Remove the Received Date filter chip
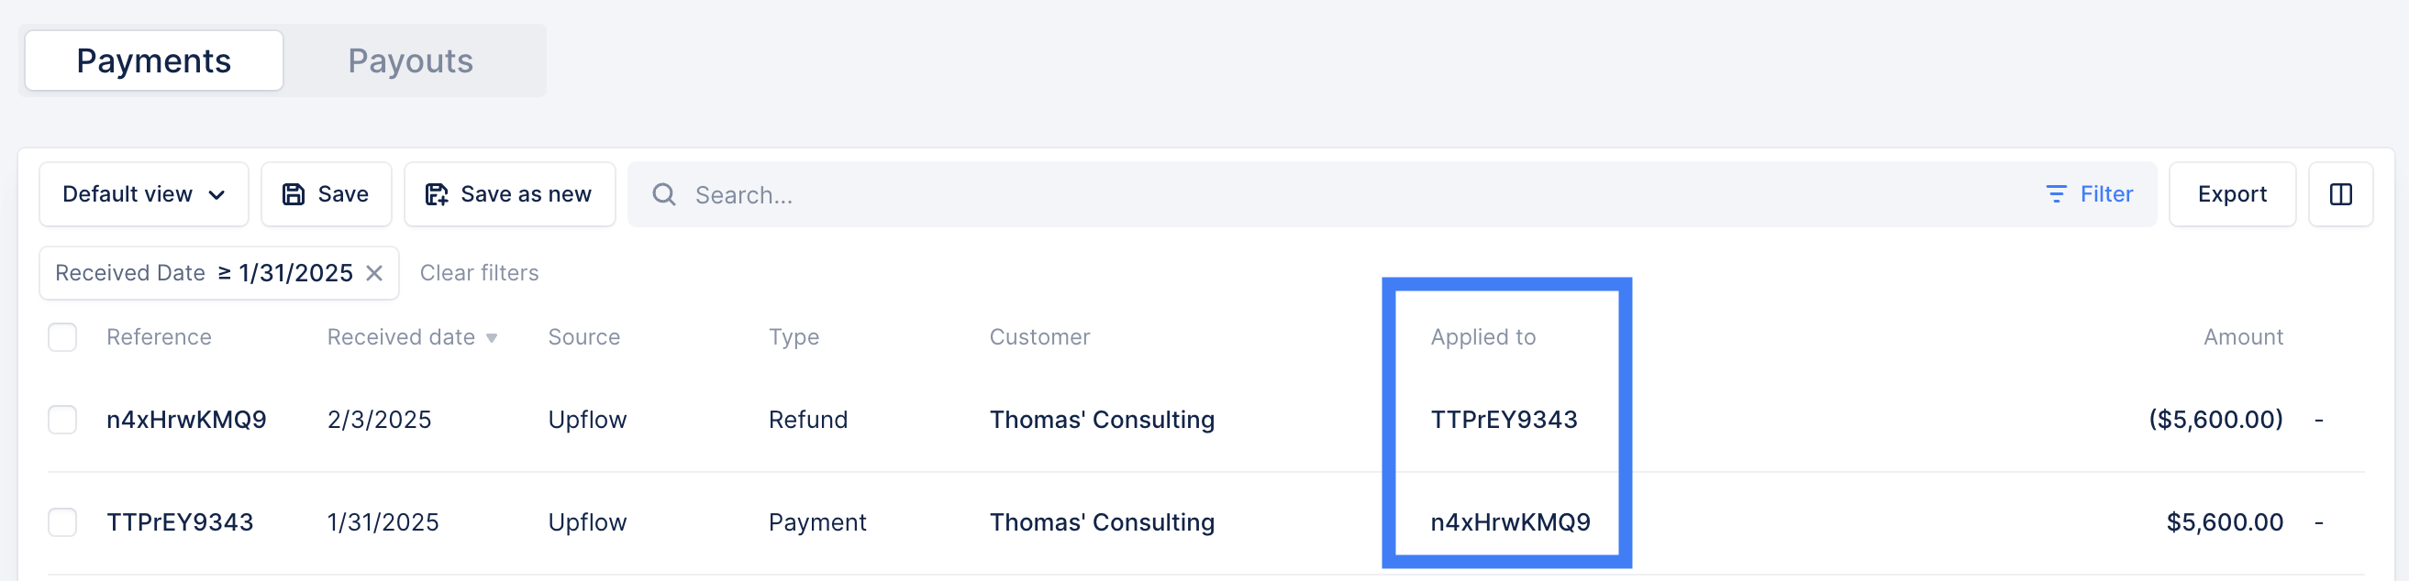Screen dimensions: 2409x581 [x=374, y=273]
